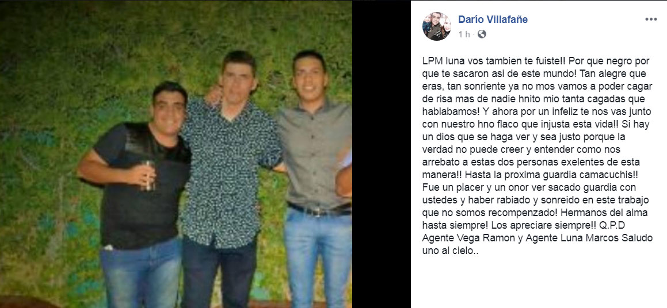This screenshot has width=667, height=308.
Task: Open Darío Villafañe's profile name link
Action: [x=493, y=19]
